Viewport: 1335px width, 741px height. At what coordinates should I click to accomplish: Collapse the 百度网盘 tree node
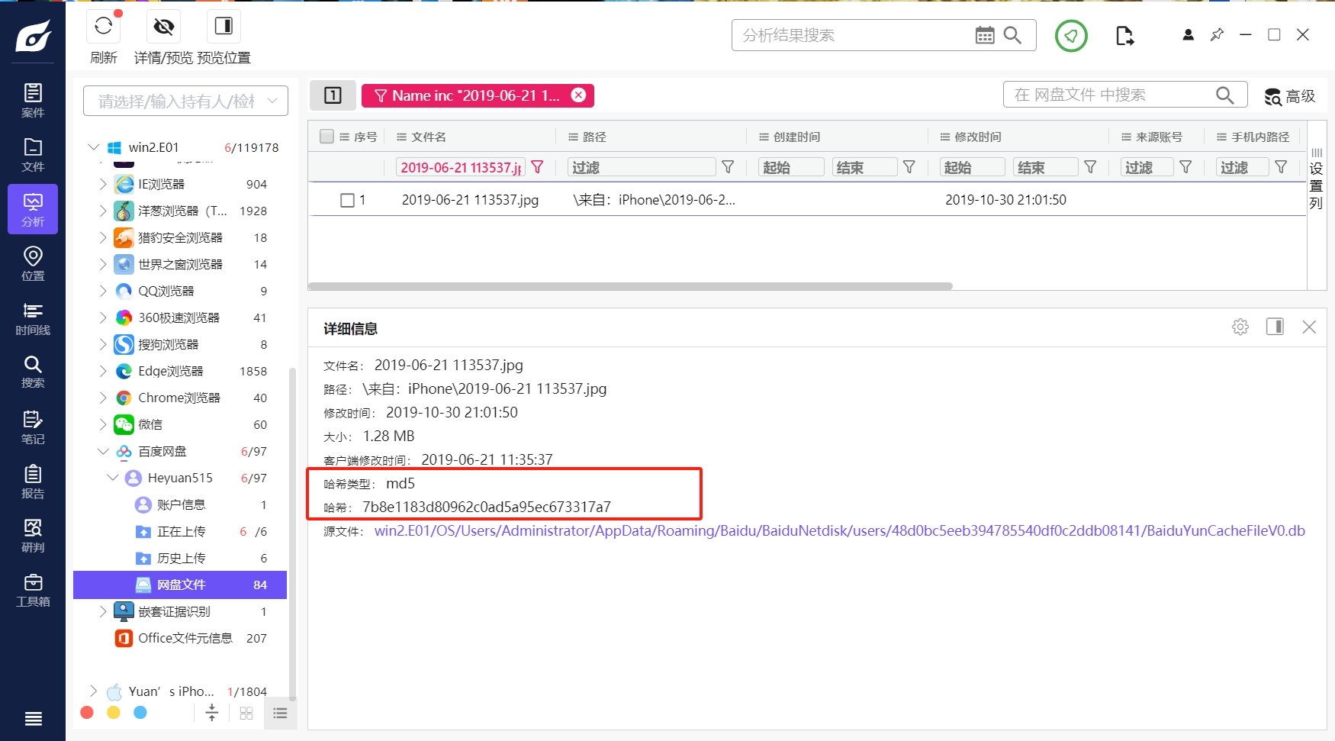[103, 451]
